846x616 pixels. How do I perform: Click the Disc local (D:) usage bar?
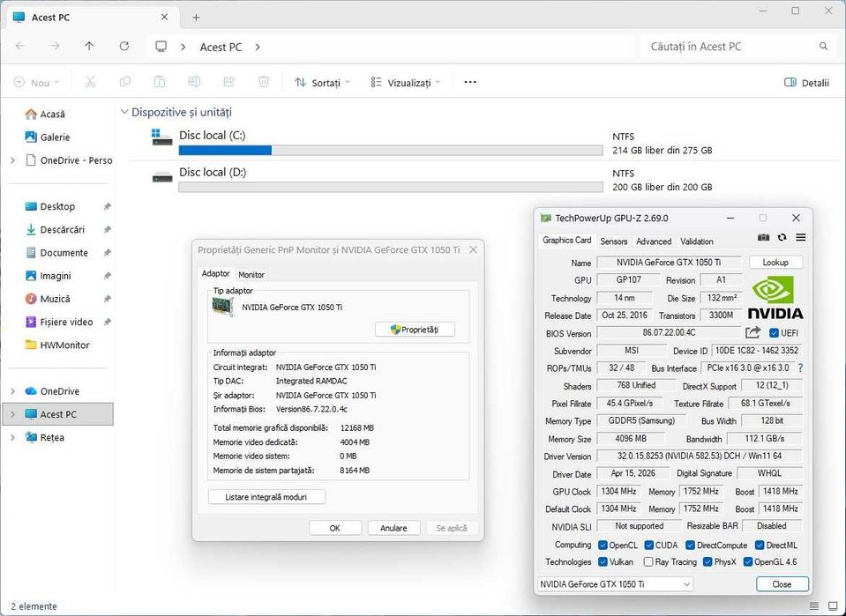391,187
